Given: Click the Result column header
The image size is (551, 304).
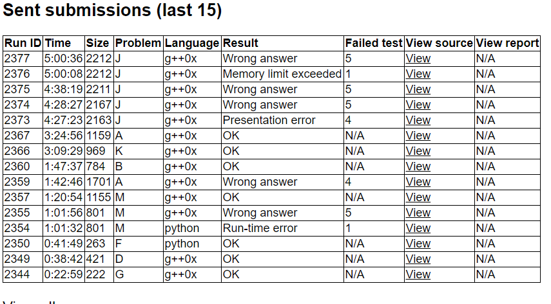Looking at the screenshot, I should [240, 43].
